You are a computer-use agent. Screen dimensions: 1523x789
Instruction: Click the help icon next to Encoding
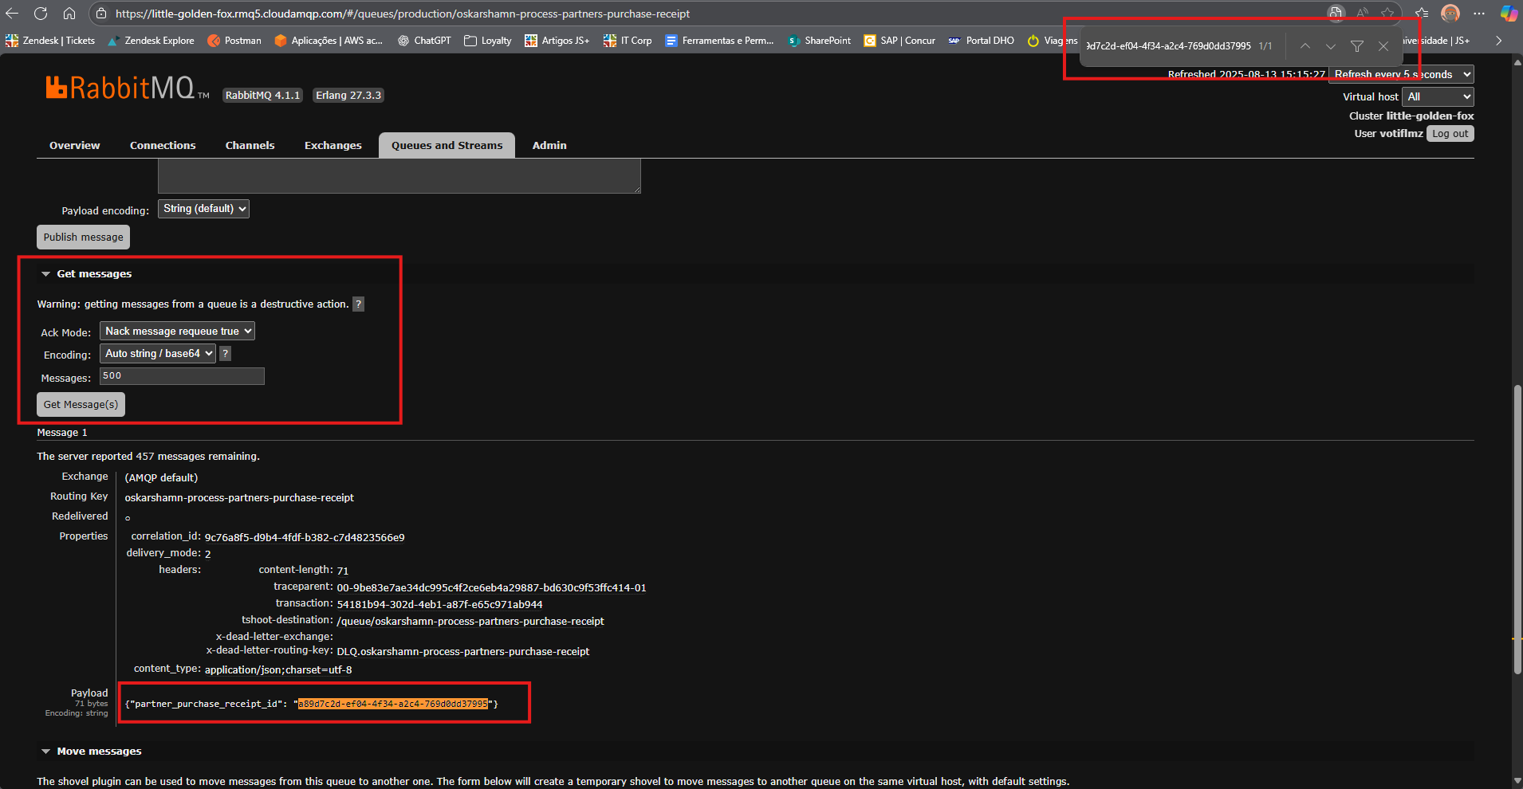tap(226, 353)
